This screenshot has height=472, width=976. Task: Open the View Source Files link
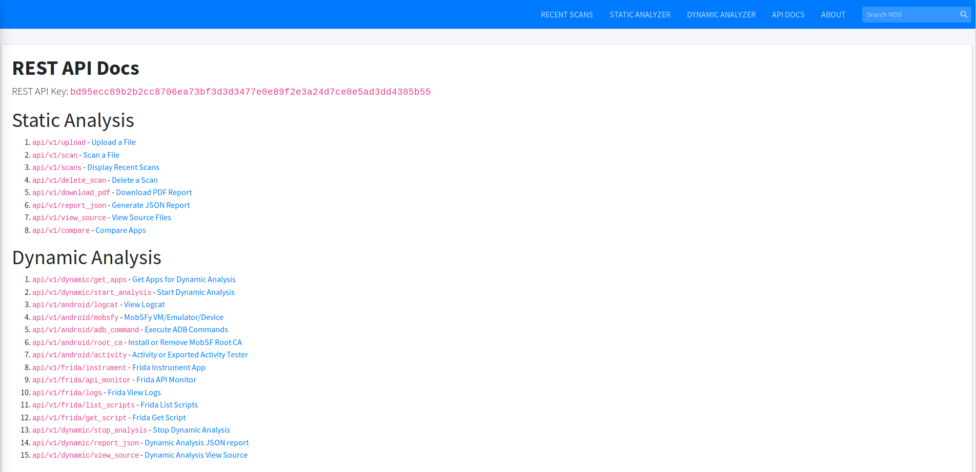click(x=141, y=218)
